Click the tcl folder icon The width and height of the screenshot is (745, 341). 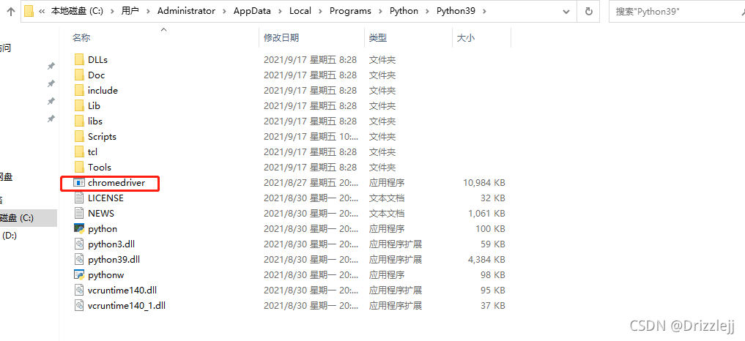pos(79,152)
